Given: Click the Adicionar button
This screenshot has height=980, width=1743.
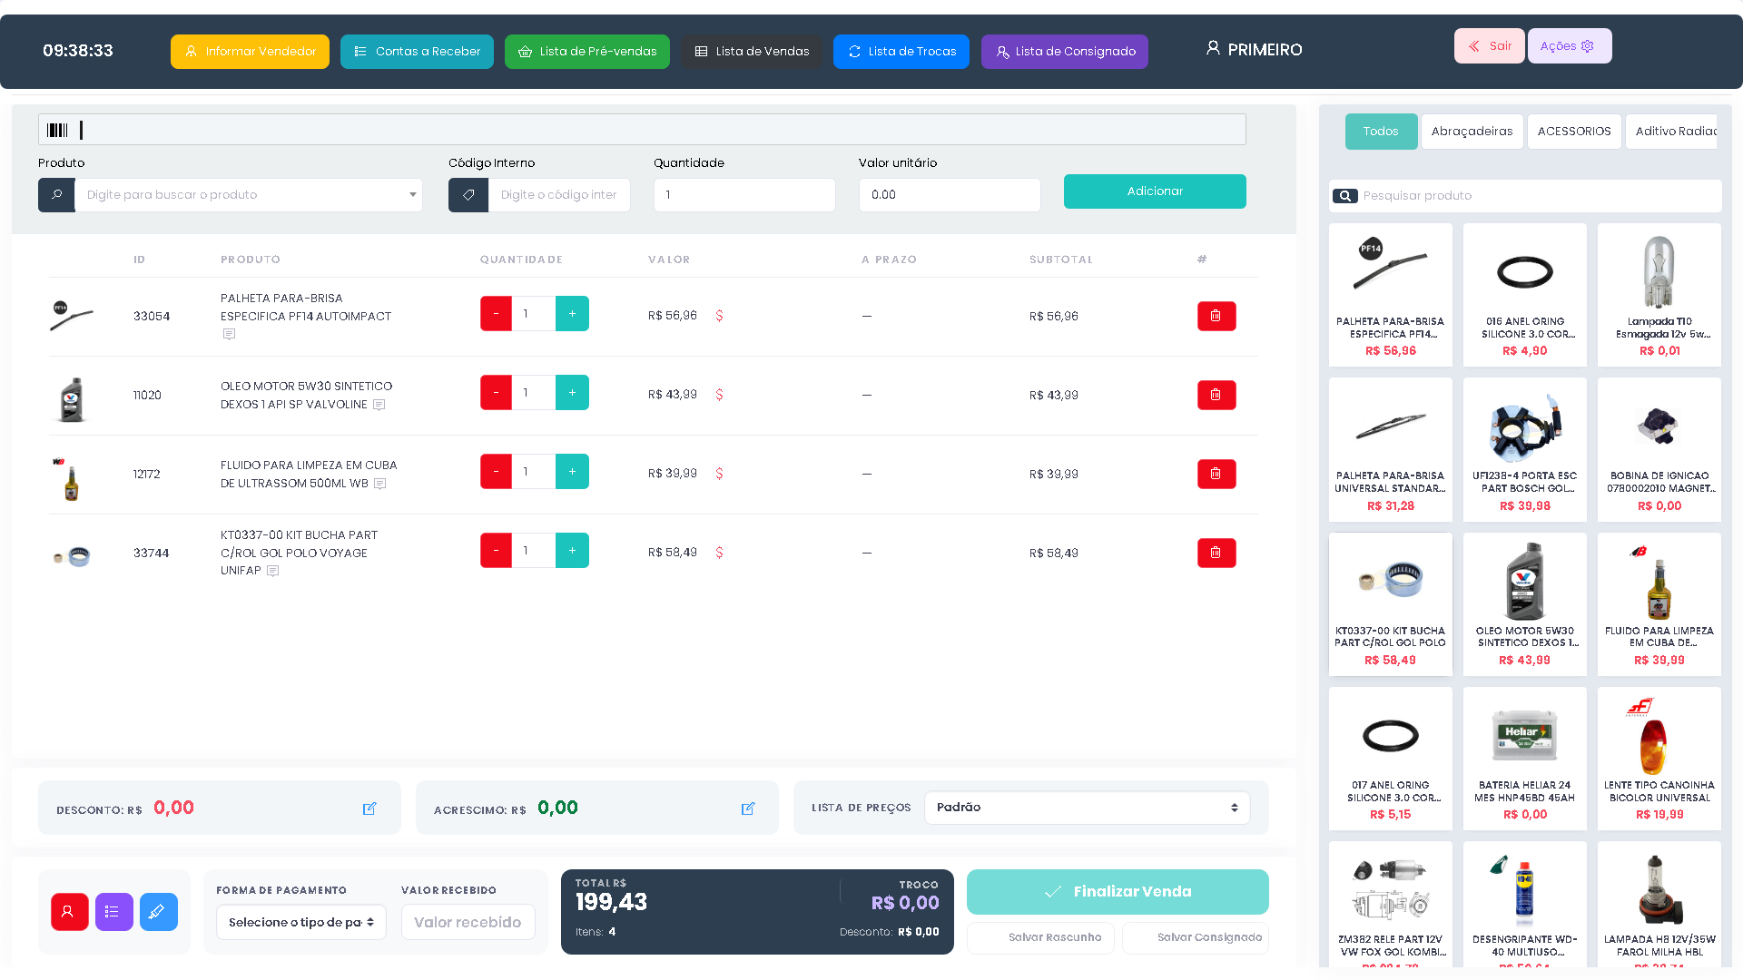Looking at the screenshot, I should (x=1155, y=191).
